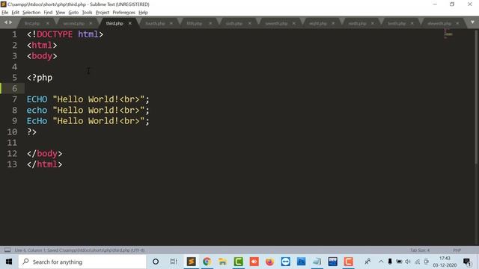Open the eleventh.php tab
The height and width of the screenshot is (269, 479).
[439, 23]
